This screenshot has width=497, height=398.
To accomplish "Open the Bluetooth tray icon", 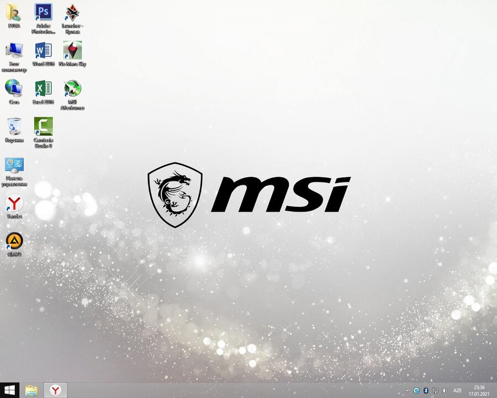I will point(426,391).
